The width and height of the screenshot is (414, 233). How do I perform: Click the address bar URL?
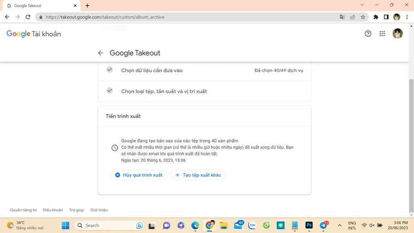105,17
